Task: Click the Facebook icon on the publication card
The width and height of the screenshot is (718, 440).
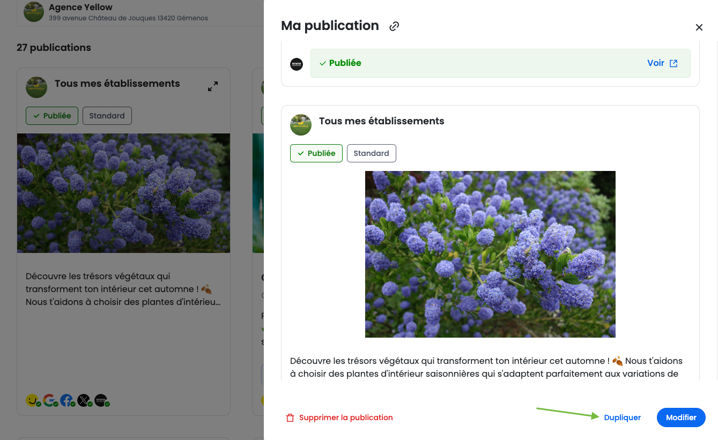Action: point(66,400)
